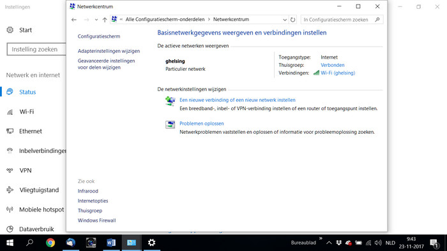This screenshot has height=251, width=447.
Task: Click the Configuratiescherm taskbar button
Action: click(x=132, y=243)
